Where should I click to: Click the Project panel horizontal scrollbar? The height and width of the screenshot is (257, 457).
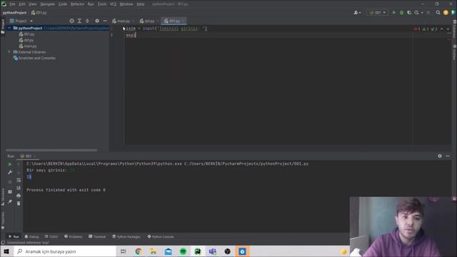[51, 151]
